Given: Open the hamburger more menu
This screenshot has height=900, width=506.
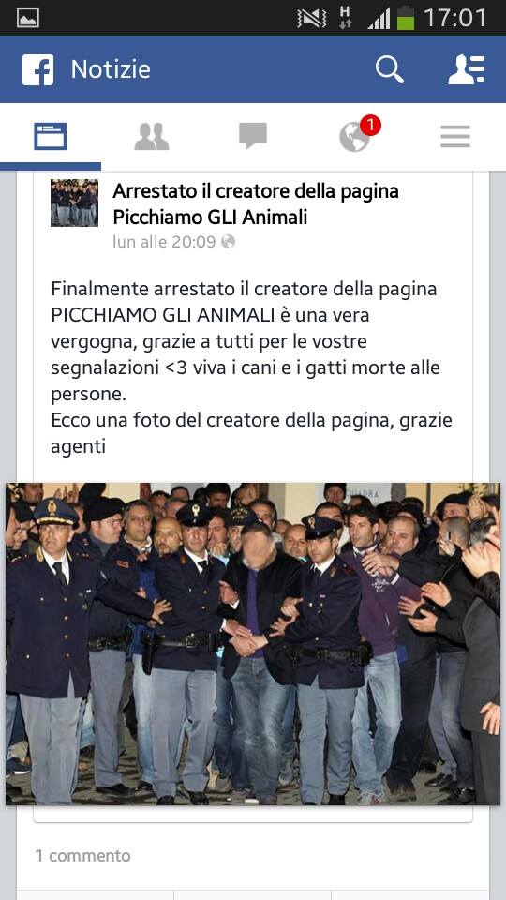Looking at the screenshot, I should pyautogui.click(x=455, y=137).
